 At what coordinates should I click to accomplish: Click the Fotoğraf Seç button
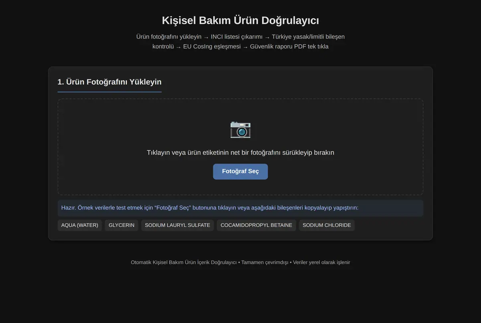(x=240, y=172)
